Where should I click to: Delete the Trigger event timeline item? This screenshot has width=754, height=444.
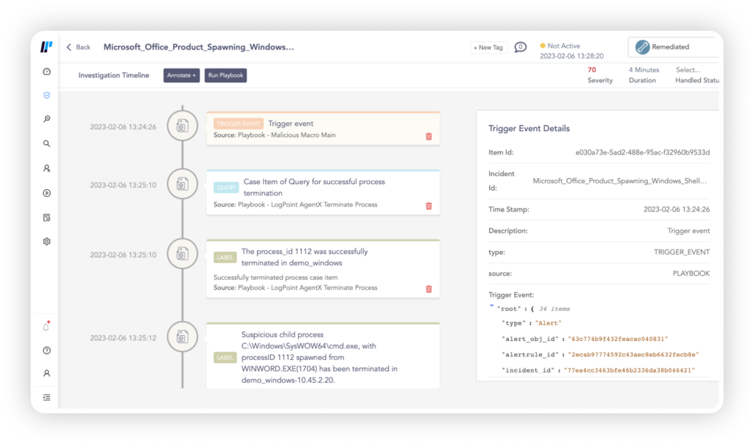[429, 137]
